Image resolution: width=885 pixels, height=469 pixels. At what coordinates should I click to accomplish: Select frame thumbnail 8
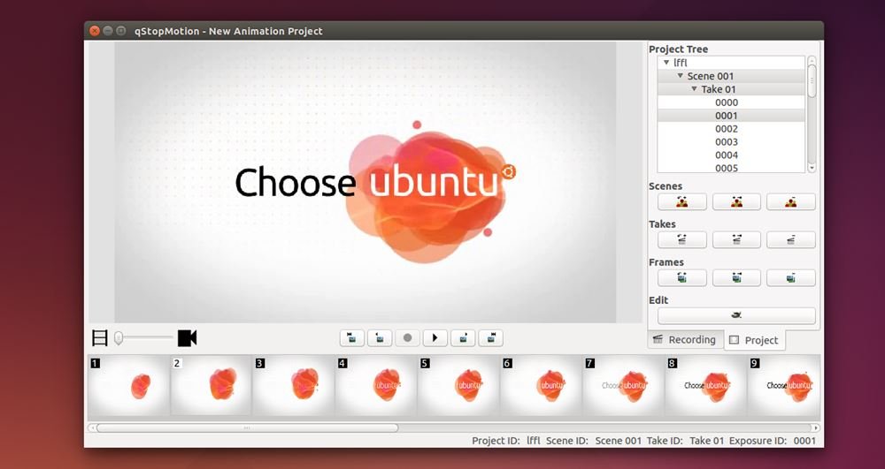[x=706, y=386]
